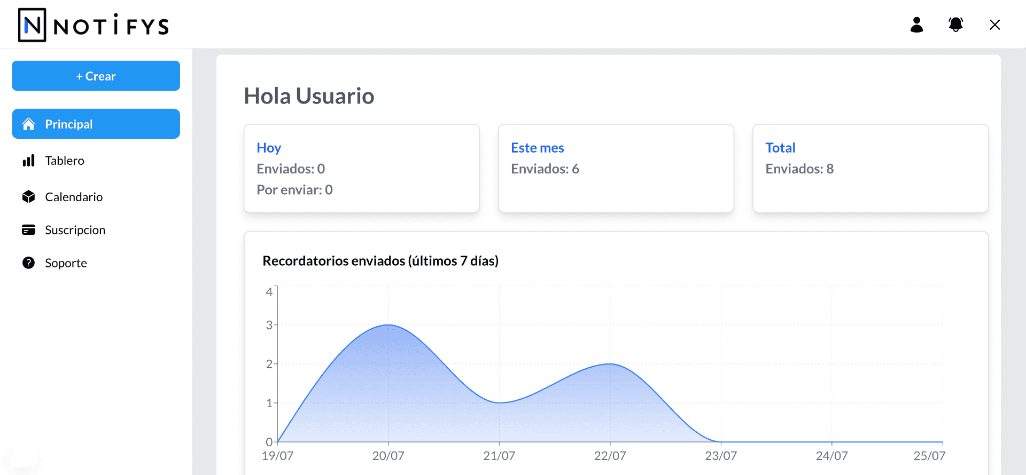Open the Hoy summary link

269,147
